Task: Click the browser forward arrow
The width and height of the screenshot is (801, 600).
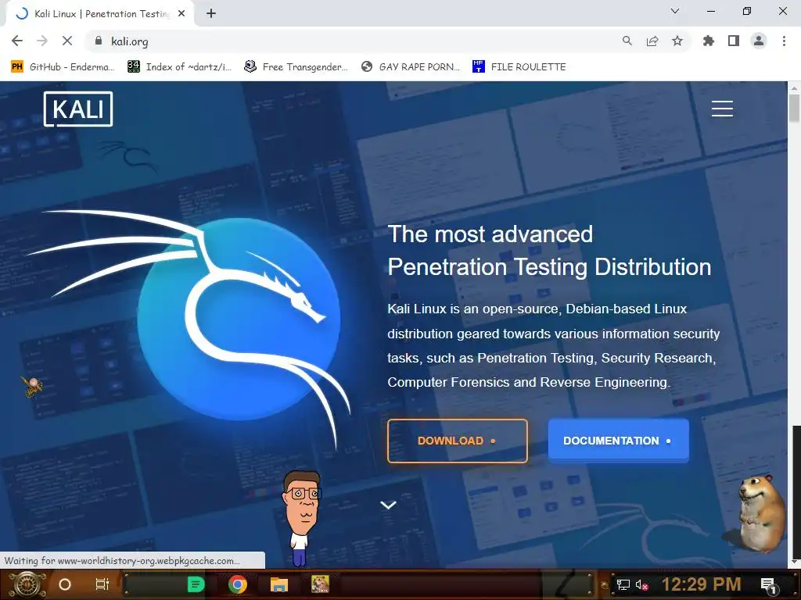Action: (42, 41)
